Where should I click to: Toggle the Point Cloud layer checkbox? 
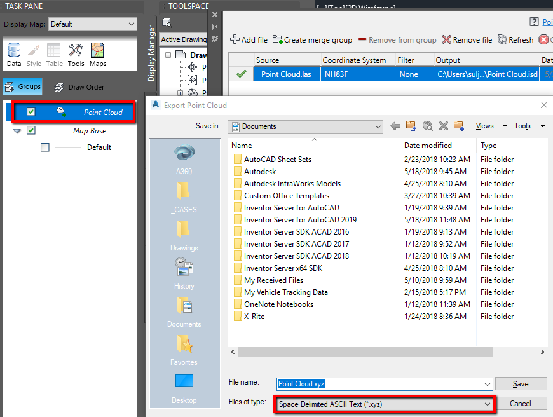pos(30,111)
